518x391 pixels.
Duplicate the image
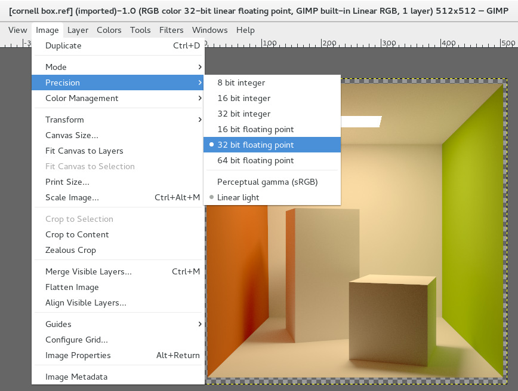[x=63, y=45]
